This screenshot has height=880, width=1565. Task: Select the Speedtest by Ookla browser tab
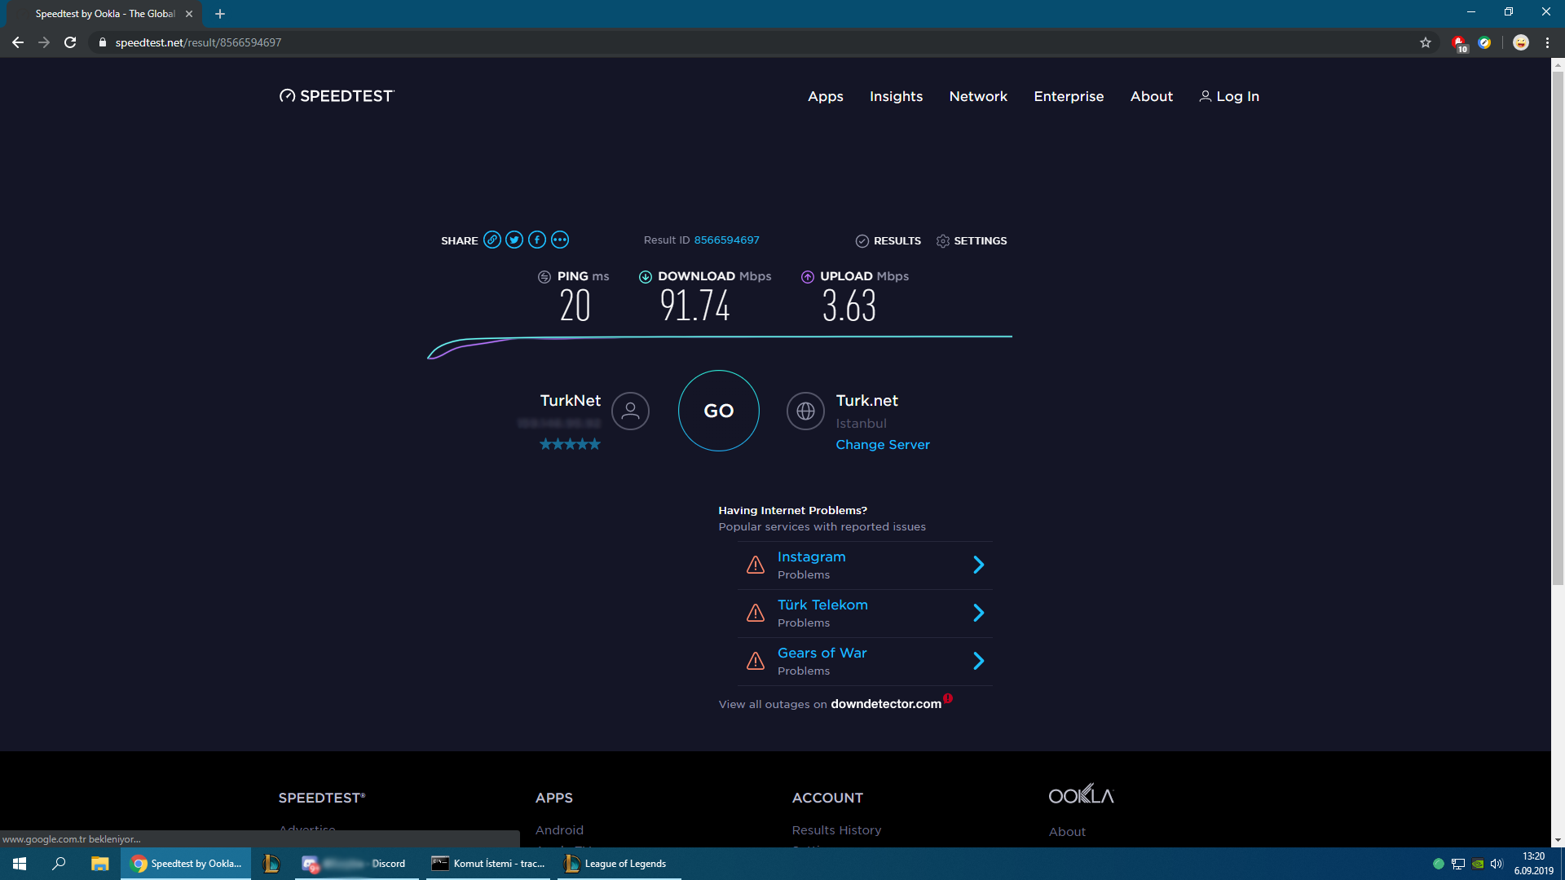point(106,14)
